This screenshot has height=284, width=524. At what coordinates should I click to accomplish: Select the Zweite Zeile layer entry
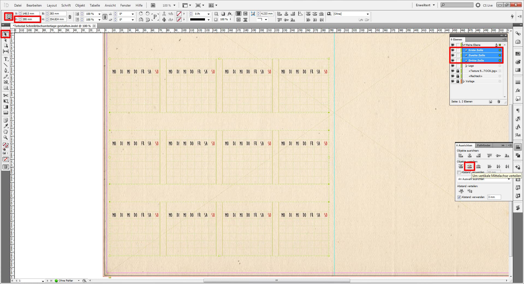[x=477, y=55]
